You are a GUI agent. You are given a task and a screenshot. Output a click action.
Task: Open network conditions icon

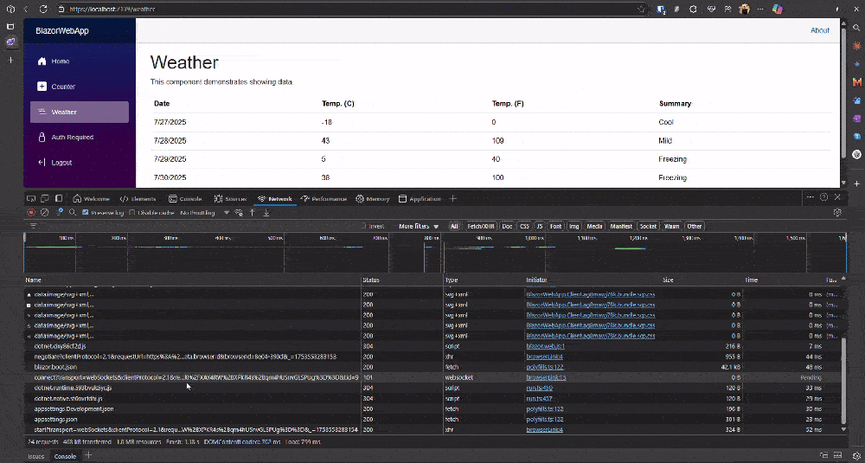(x=239, y=213)
